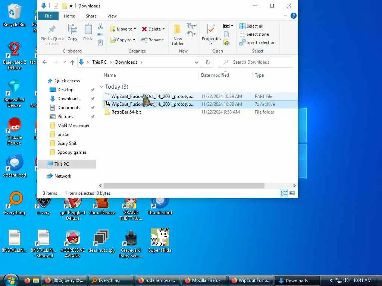Open Explorer Help question mark
Image resolution: width=382 pixels, height=286 pixels.
pos(294,16)
